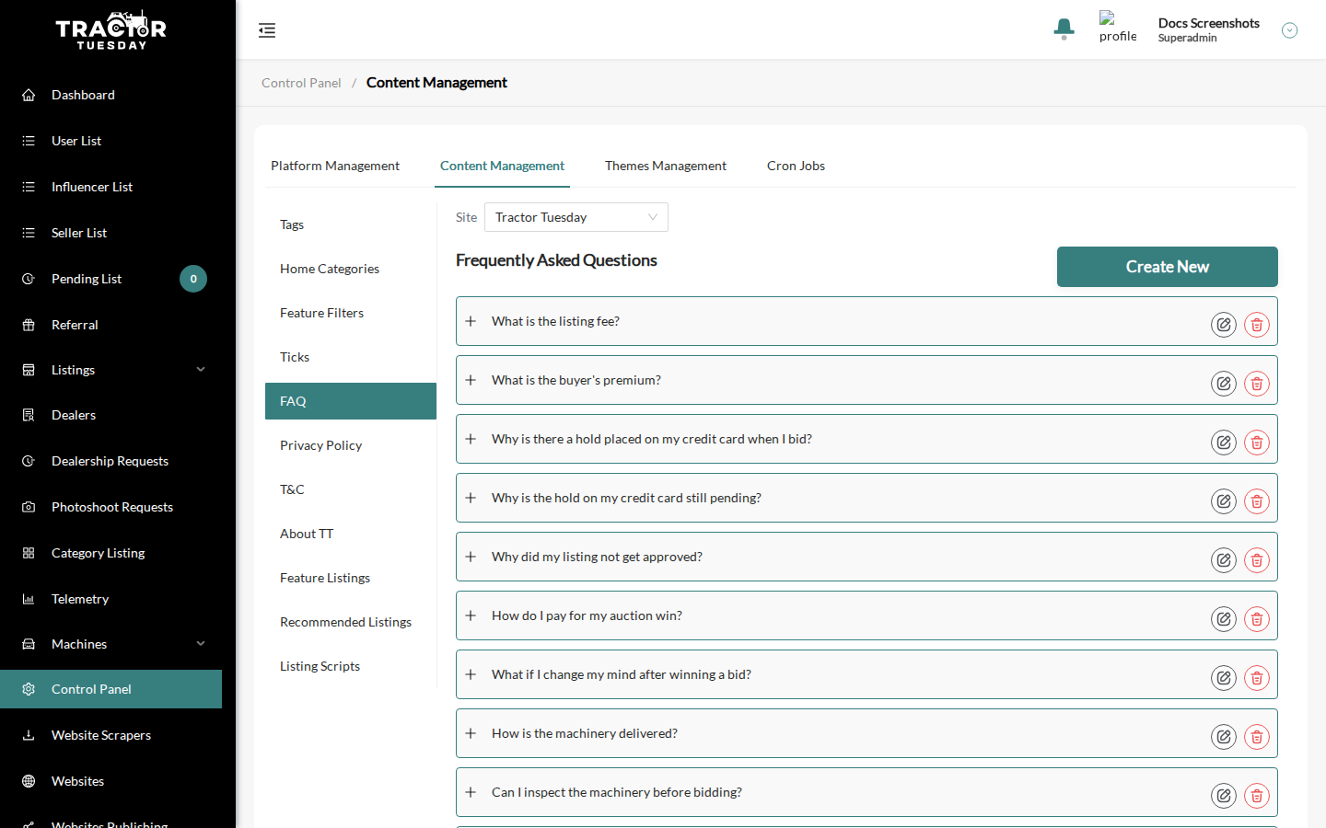Select Privacy Policy in content menu
Screen dimensions: 1326x828
(x=351, y=445)
